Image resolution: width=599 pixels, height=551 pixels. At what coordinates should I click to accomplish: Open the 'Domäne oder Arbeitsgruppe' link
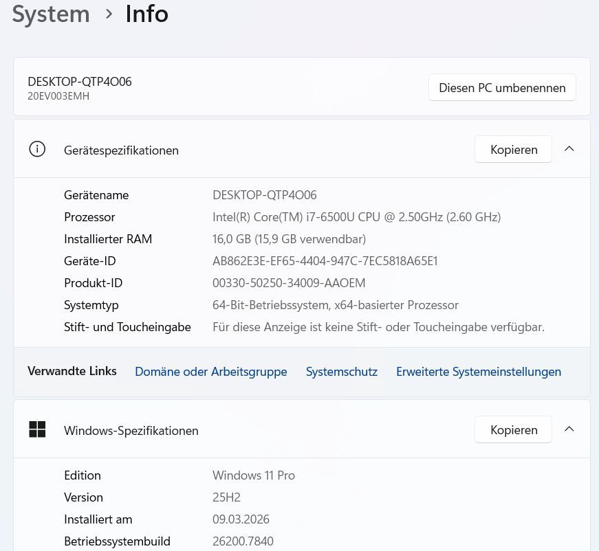[210, 372]
